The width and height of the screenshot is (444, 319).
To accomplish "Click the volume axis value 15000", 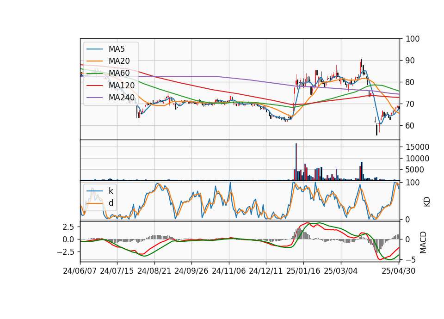I will click(x=417, y=147).
